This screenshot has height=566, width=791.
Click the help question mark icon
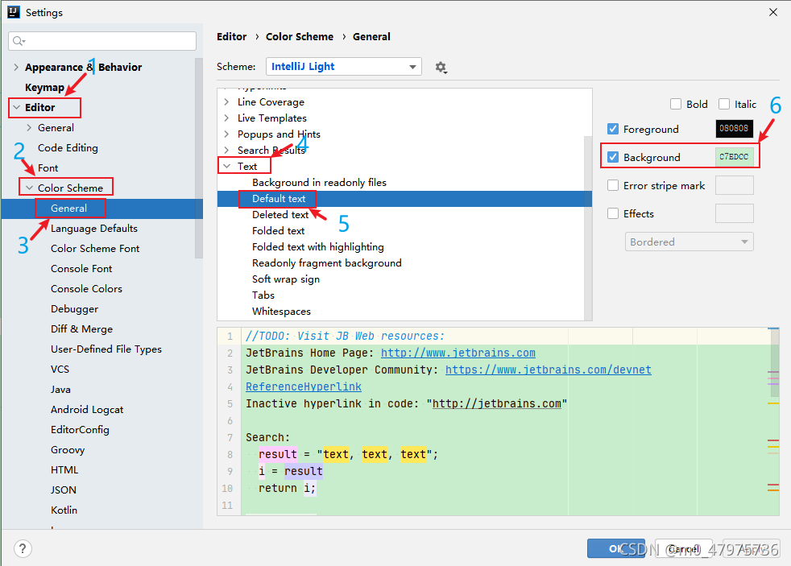[x=22, y=548]
